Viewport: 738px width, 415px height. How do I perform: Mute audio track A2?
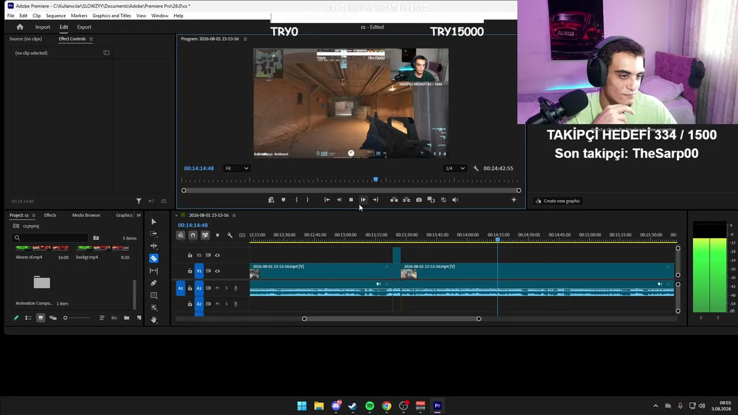pos(217,304)
